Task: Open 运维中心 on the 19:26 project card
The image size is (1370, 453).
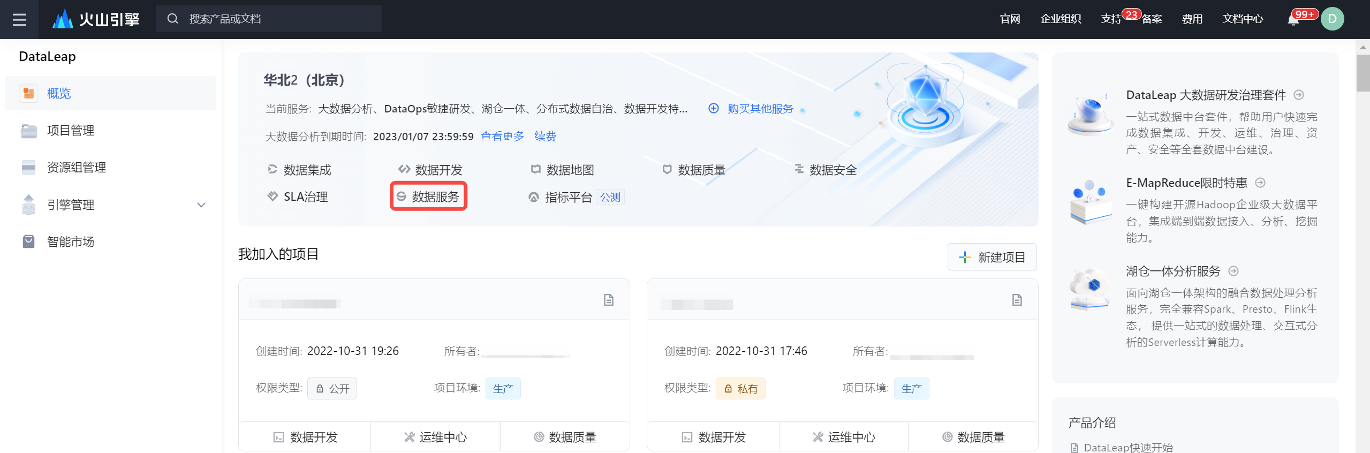Action: tap(435, 437)
